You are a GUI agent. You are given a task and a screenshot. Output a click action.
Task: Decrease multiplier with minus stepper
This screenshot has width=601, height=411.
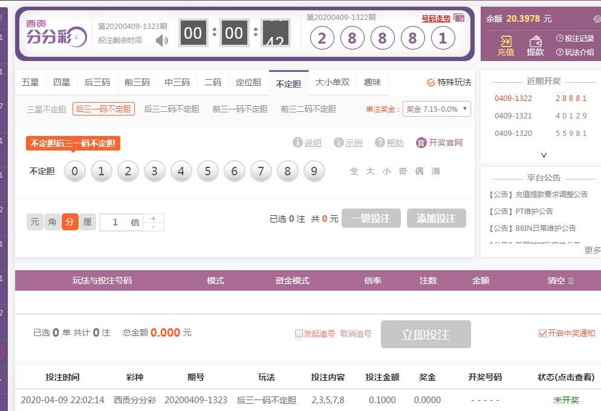pyautogui.click(x=154, y=227)
